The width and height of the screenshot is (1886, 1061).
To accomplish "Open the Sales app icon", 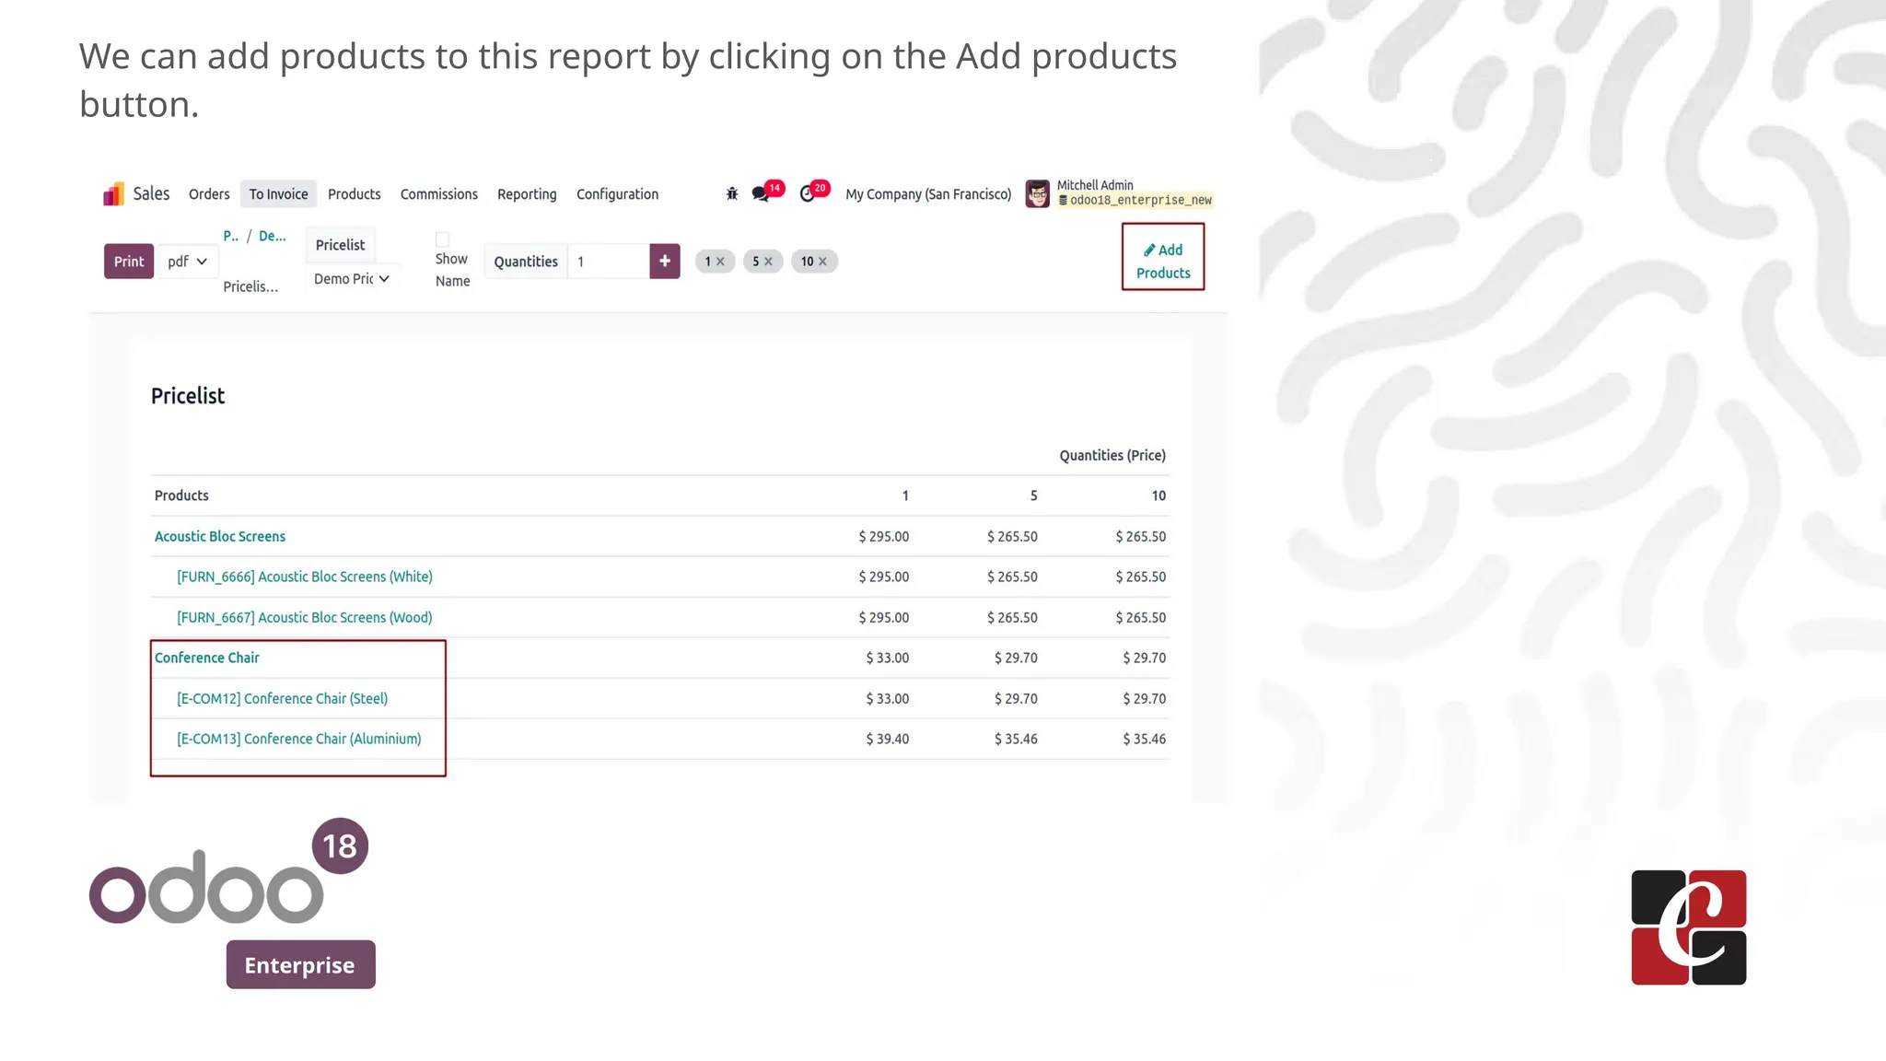I will tap(113, 193).
